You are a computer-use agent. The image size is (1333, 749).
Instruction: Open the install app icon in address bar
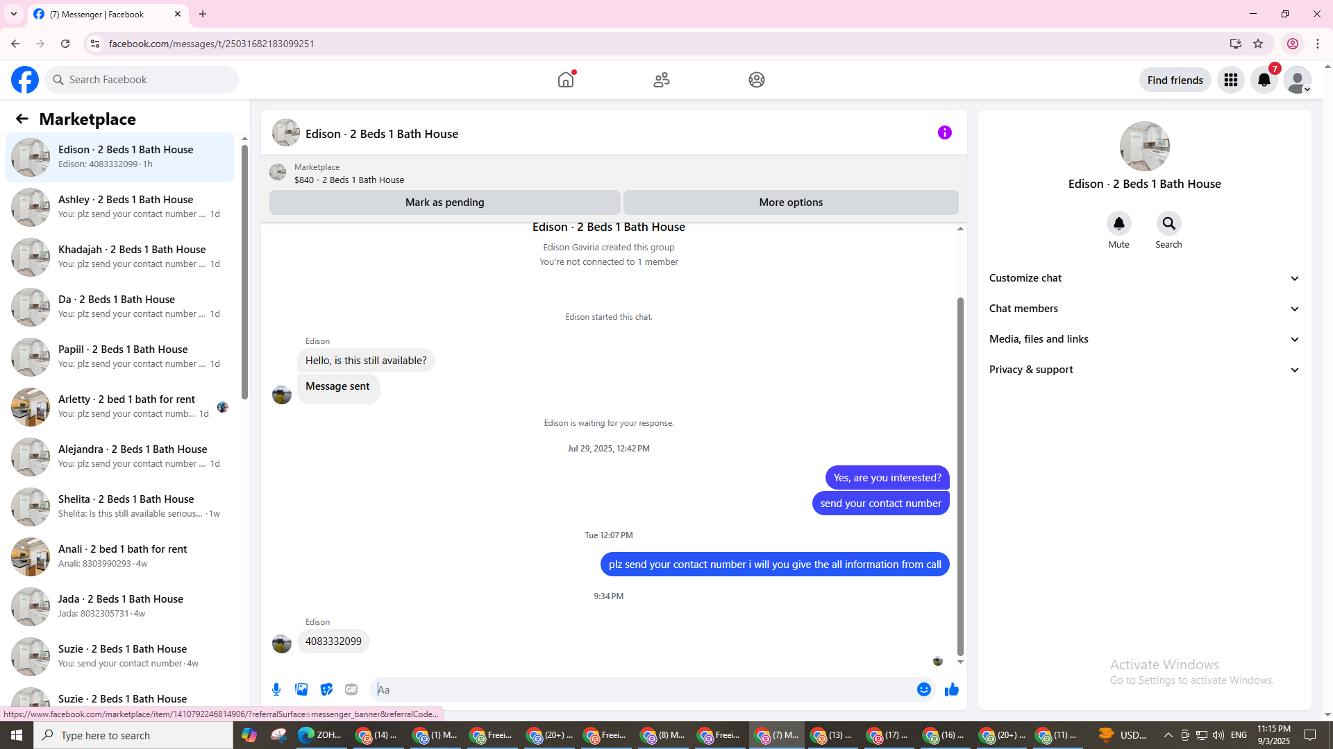pos(1236,44)
